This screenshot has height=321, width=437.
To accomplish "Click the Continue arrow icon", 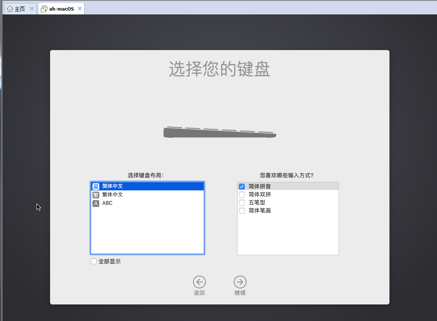I will click(x=240, y=282).
